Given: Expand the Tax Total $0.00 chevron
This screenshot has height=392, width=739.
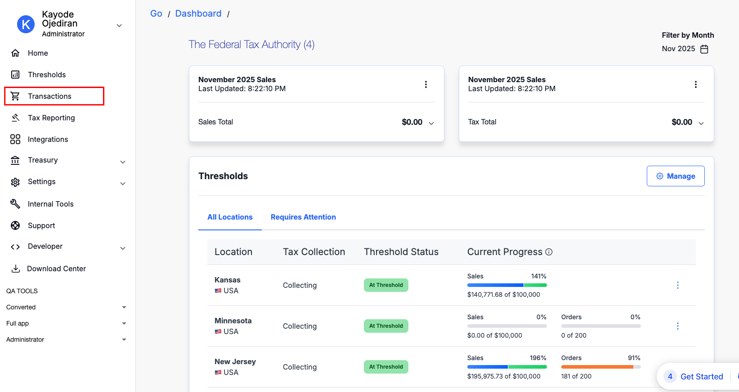Looking at the screenshot, I should pyautogui.click(x=701, y=123).
